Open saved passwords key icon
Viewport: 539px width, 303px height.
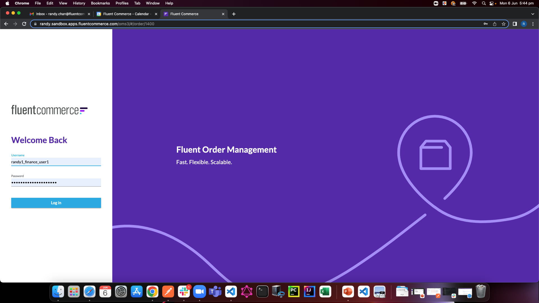pyautogui.click(x=486, y=24)
